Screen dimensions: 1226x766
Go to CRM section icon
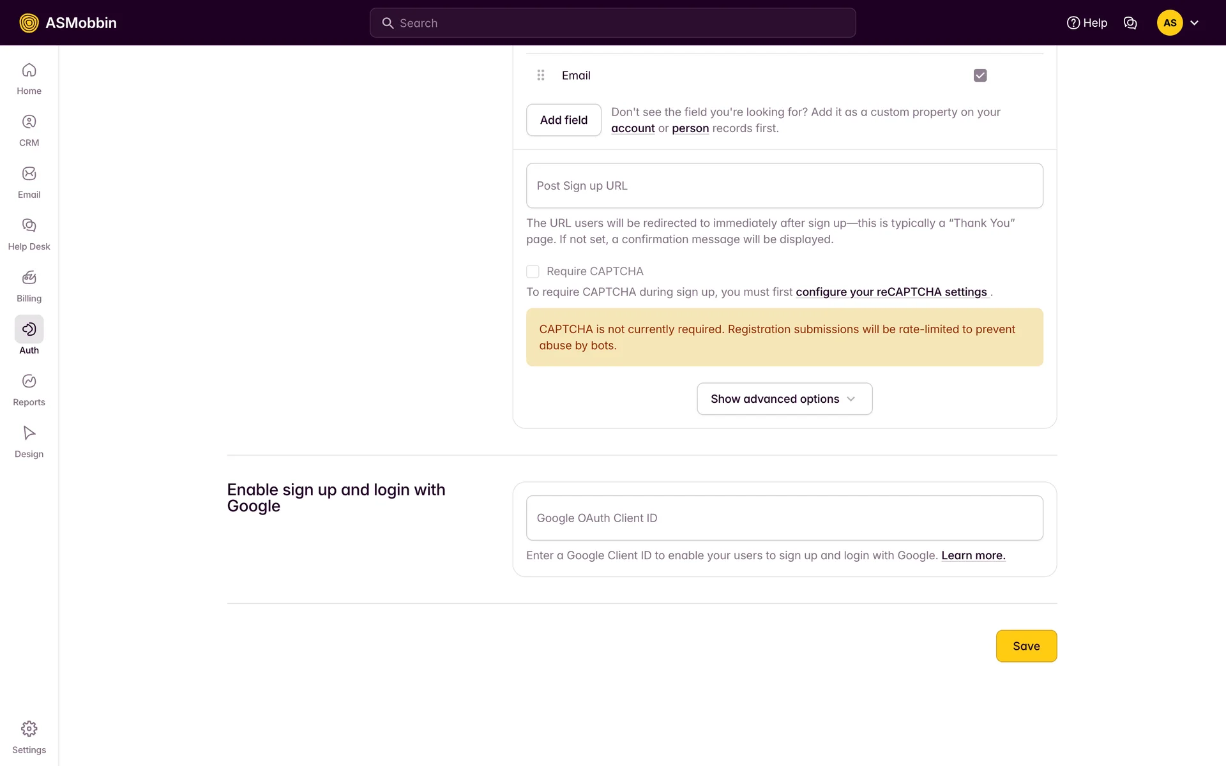coord(29,122)
